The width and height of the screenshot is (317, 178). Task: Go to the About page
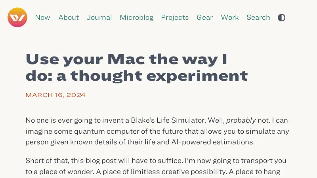(69, 17)
